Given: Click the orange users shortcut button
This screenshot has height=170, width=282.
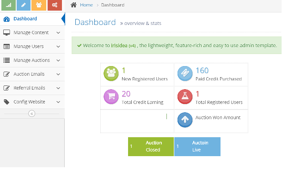Looking at the screenshot, I should tap(39, 5).
